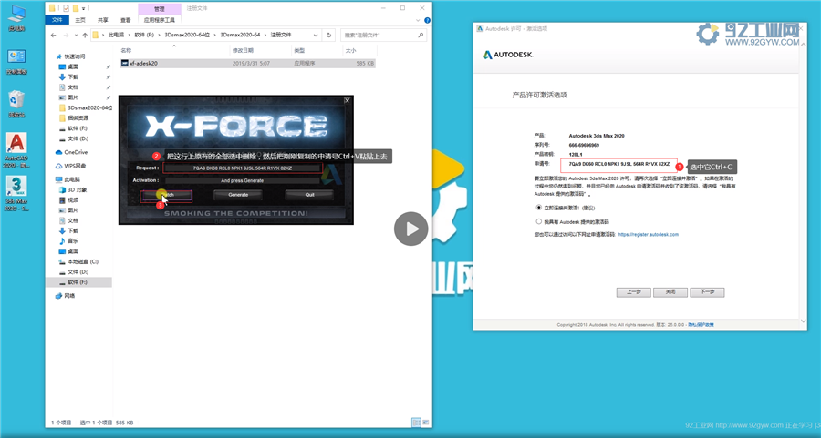Click the Patch button in X-Force
The width and height of the screenshot is (821, 438).
[x=166, y=195]
